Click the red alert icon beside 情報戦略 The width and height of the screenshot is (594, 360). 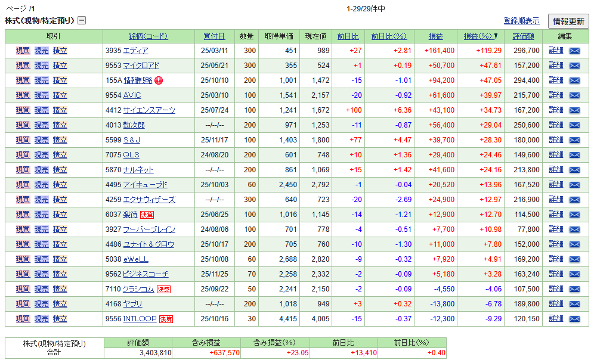tap(158, 80)
